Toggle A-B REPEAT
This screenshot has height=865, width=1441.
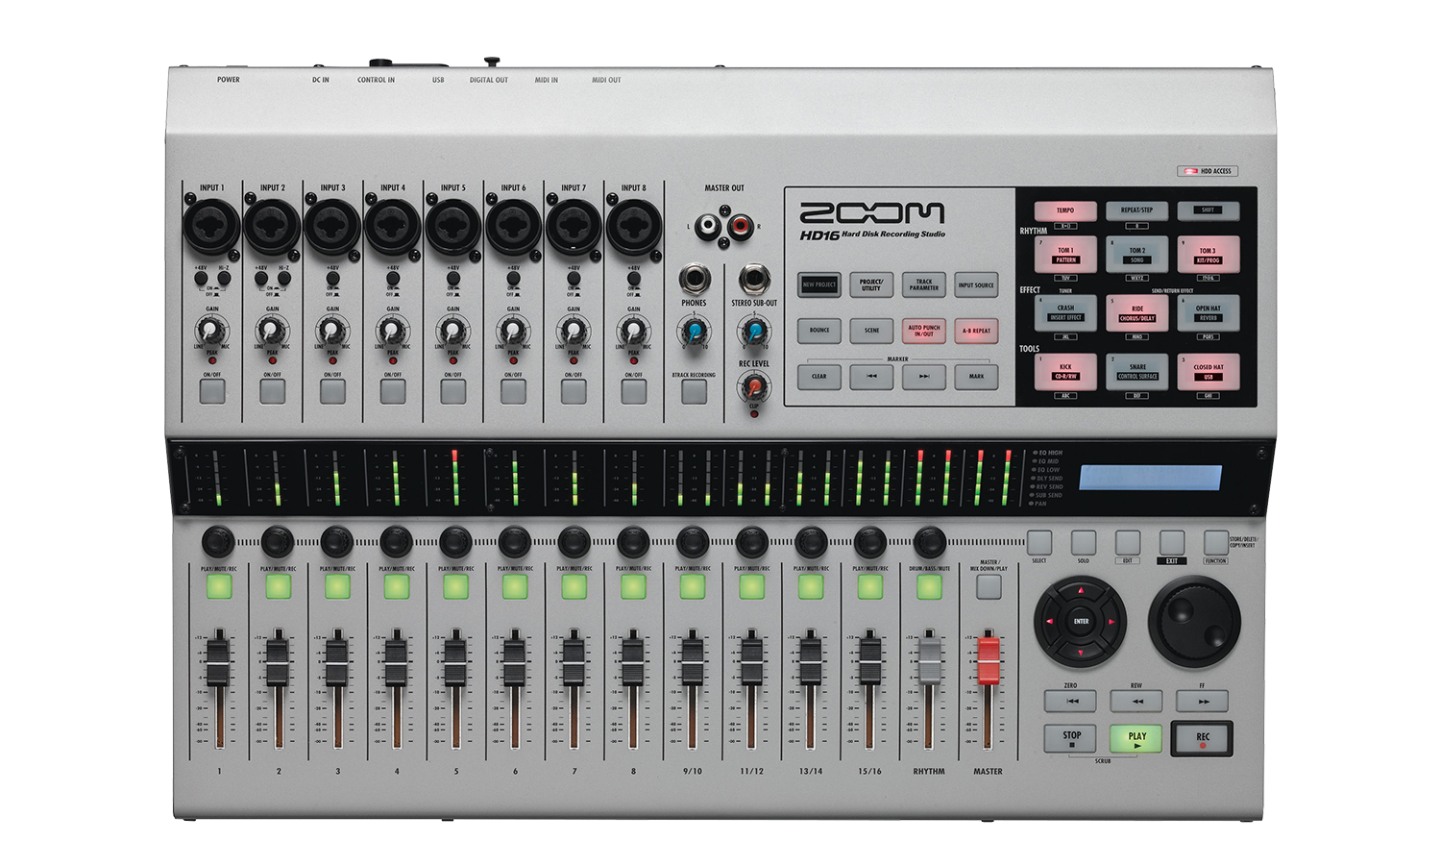pos(976,331)
